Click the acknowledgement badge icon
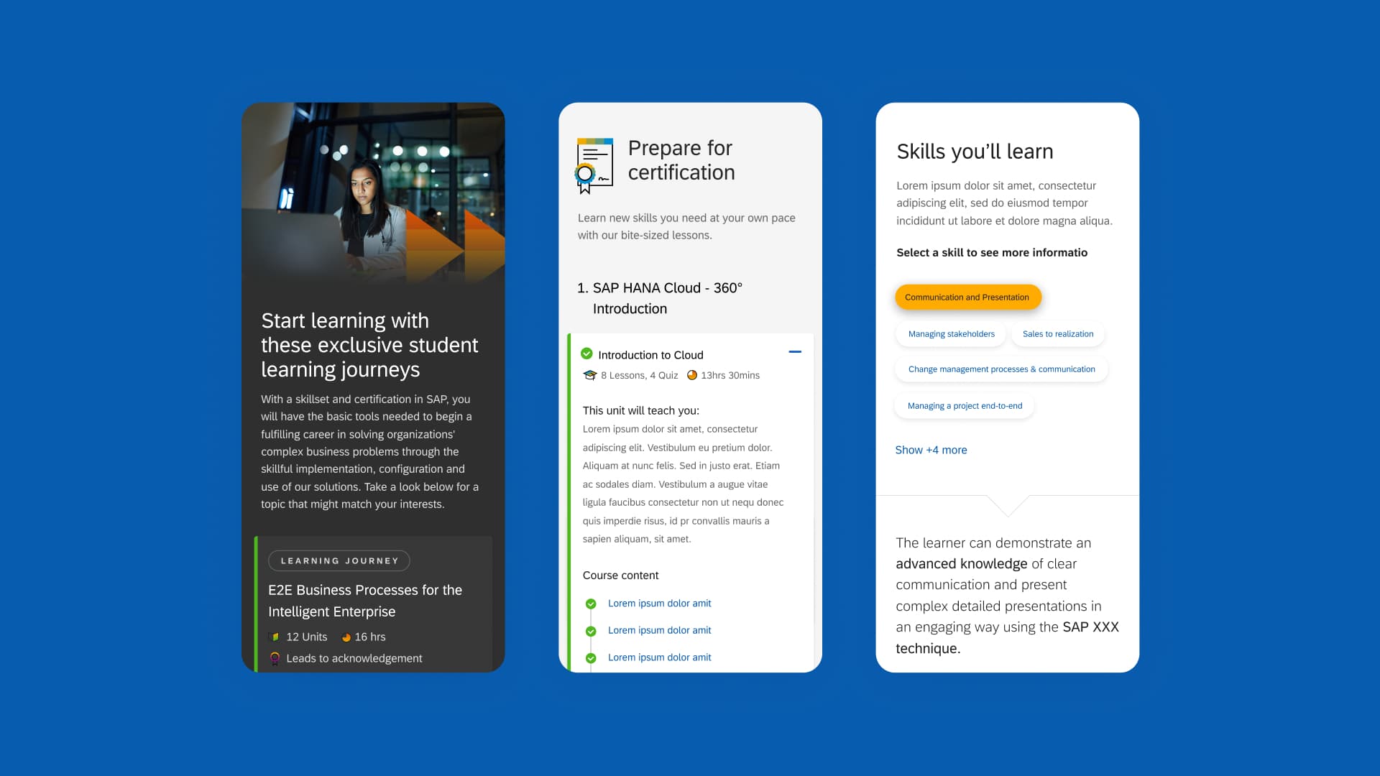 (275, 658)
